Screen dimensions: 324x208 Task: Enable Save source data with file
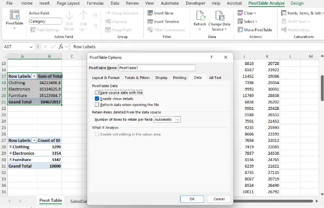click(x=97, y=92)
